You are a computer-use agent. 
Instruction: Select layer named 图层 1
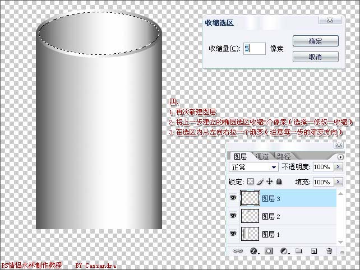tap(271, 235)
